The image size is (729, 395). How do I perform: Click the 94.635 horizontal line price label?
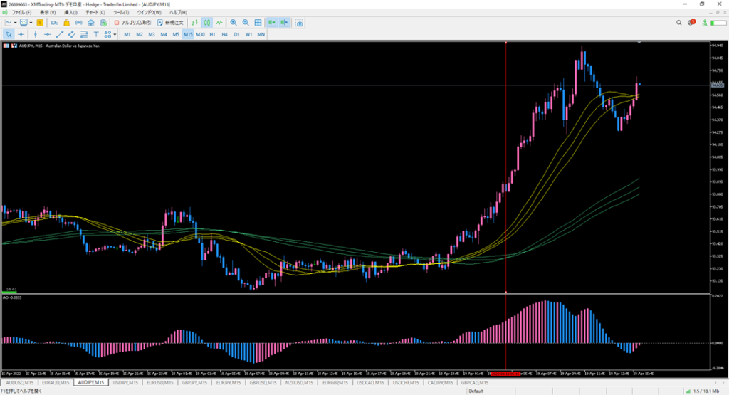click(718, 85)
